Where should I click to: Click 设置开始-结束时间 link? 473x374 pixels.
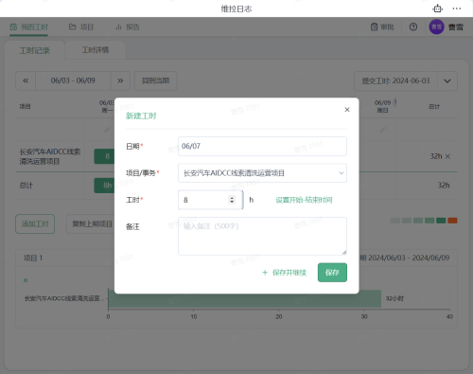304,200
